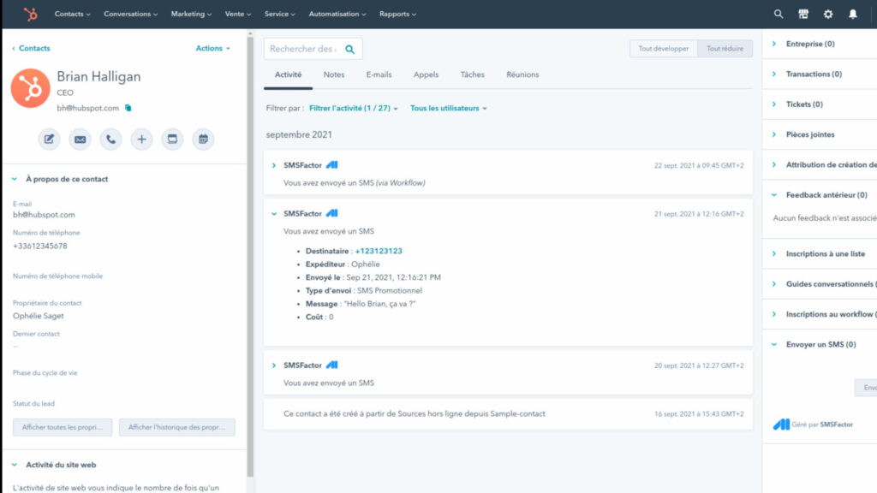The width and height of the screenshot is (877, 493).
Task: Open the Automatisation menu
Action: pyautogui.click(x=337, y=14)
